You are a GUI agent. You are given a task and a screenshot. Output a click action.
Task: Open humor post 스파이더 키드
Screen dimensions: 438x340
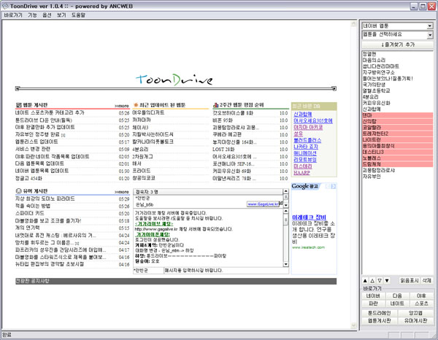click(x=30, y=213)
